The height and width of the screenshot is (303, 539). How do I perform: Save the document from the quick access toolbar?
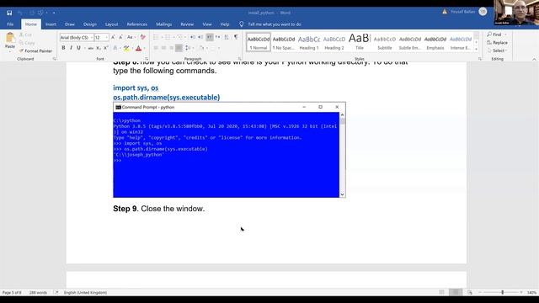pos(9,13)
